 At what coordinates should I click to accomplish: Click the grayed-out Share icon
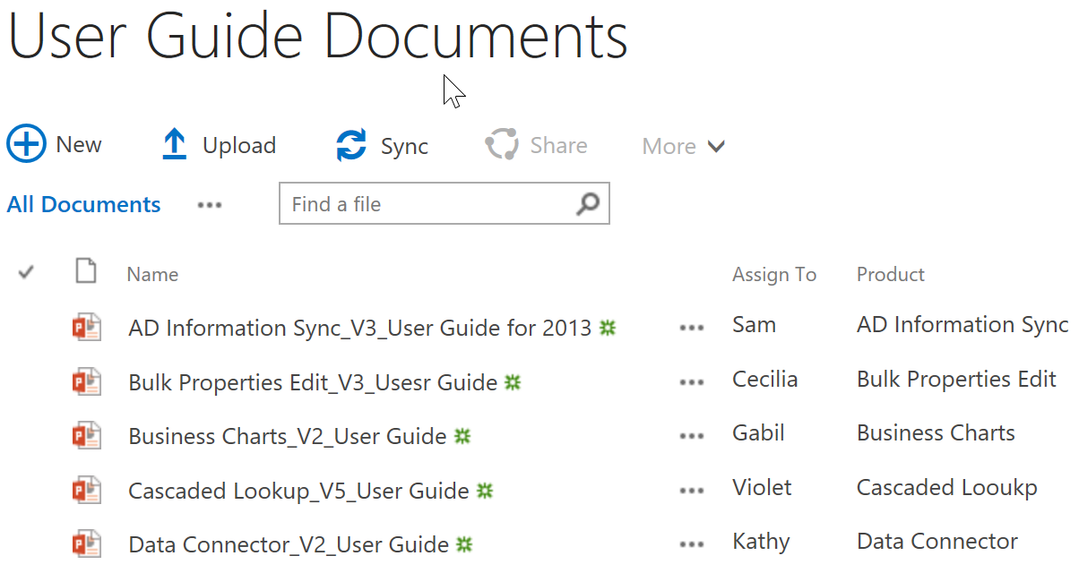coord(502,145)
